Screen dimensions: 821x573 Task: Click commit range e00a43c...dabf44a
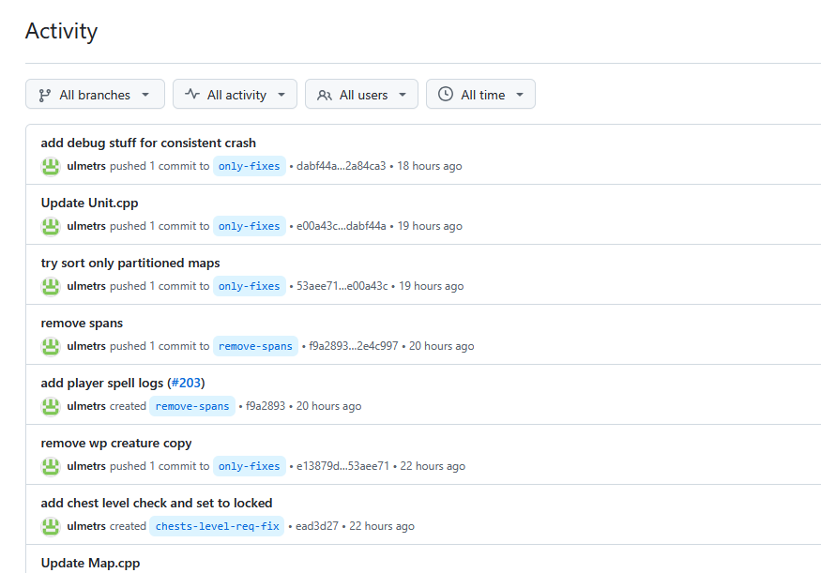point(341,226)
